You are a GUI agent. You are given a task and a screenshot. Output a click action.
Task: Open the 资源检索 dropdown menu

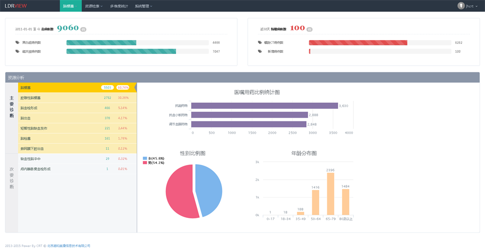pyautogui.click(x=93, y=6)
